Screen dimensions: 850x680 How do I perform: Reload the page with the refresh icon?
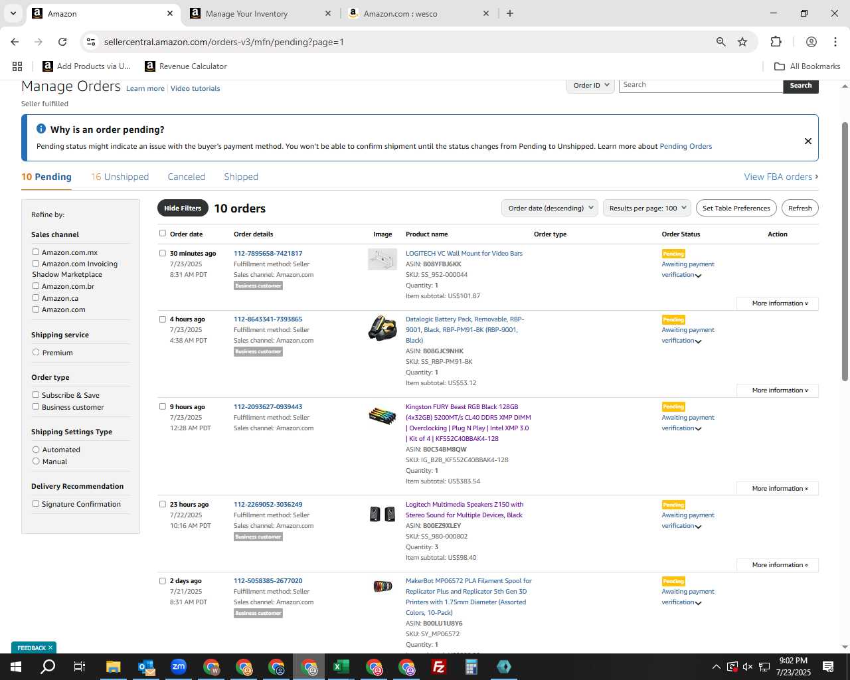62,42
